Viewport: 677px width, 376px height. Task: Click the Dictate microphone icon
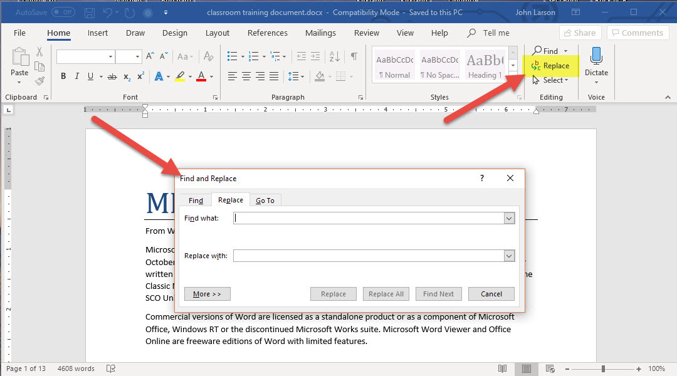click(x=596, y=56)
